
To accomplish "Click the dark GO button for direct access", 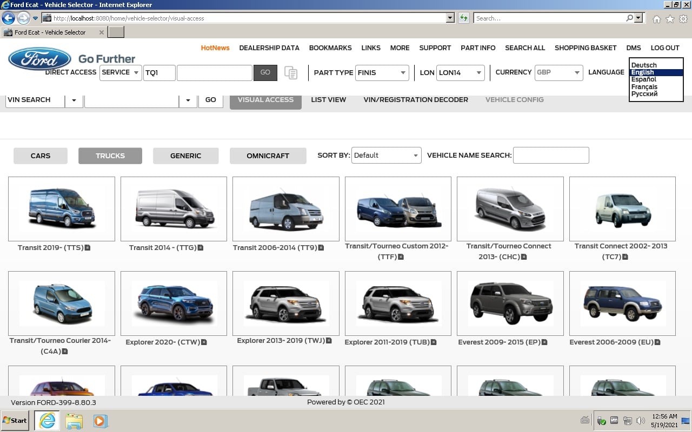I will pyautogui.click(x=265, y=72).
